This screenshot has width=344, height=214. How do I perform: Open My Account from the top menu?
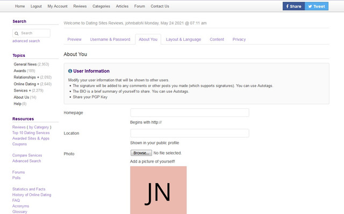(x=58, y=6)
